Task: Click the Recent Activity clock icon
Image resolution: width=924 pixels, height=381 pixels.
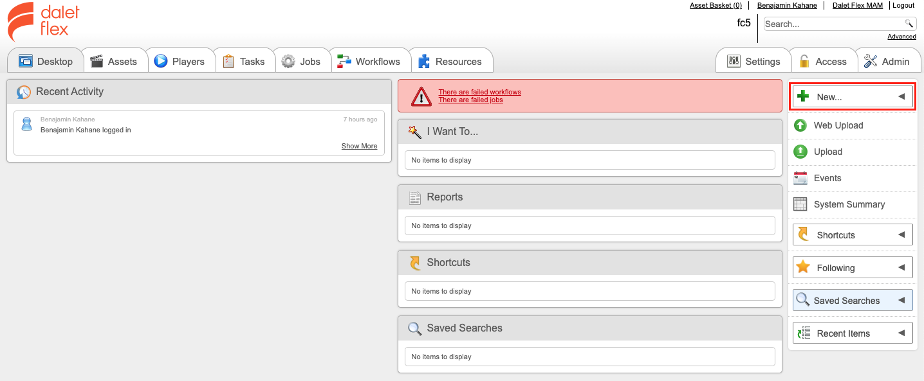Action: click(24, 92)
